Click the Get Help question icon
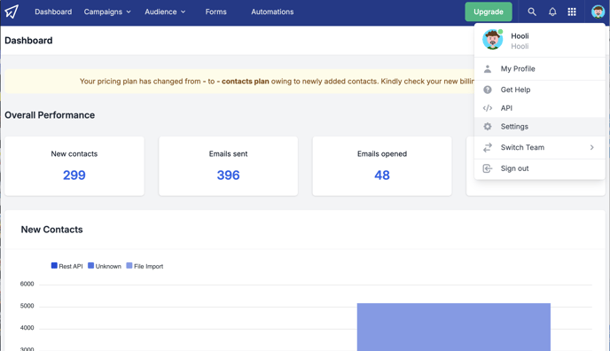This screenshot has width=610, height=351. [488, 90]
